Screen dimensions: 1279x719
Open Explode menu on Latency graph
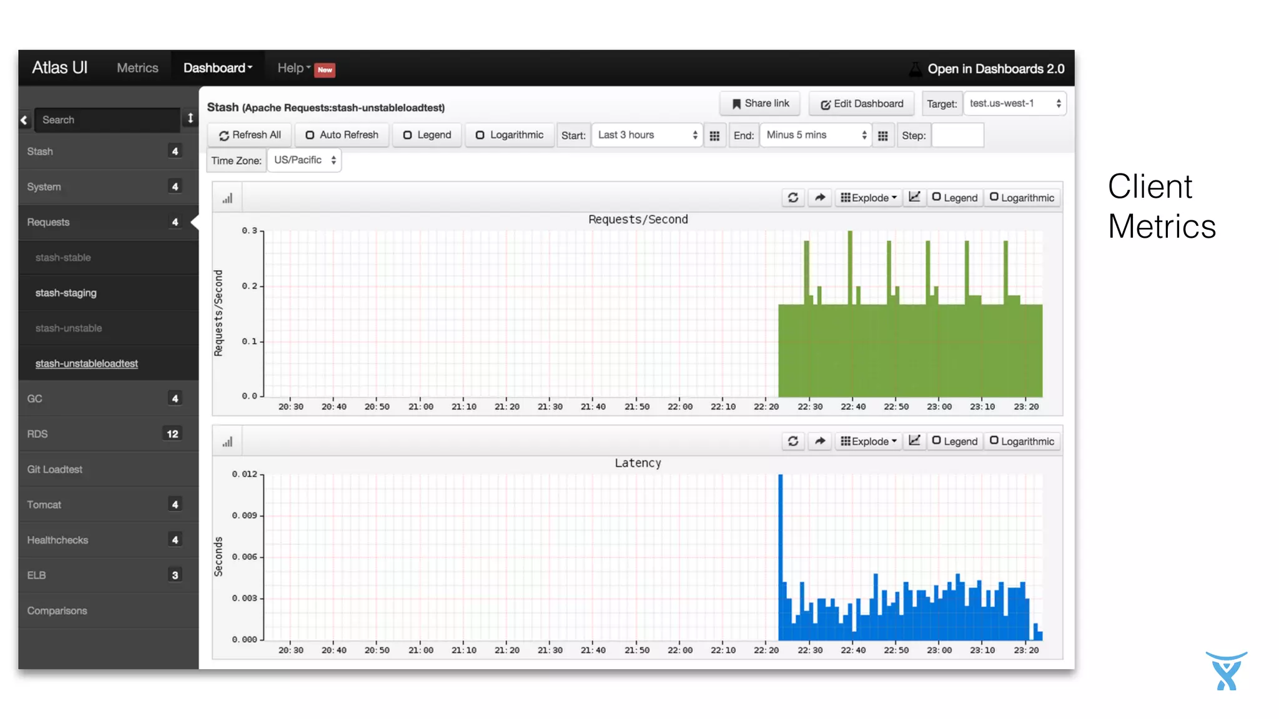pos(869,441)
